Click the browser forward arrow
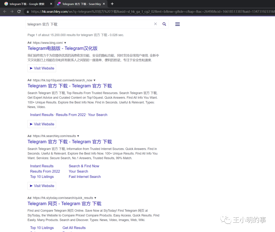 [x=12, y=11]
